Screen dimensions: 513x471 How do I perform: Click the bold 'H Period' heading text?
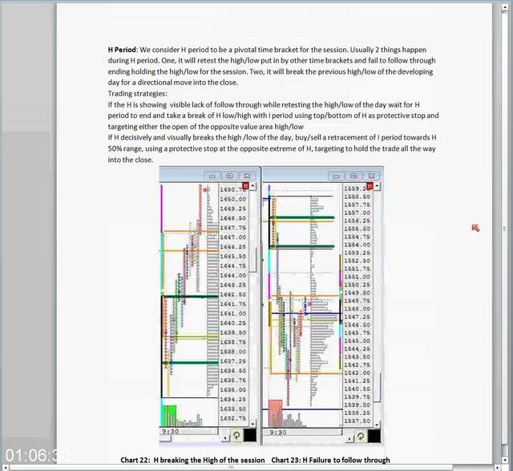122,50
